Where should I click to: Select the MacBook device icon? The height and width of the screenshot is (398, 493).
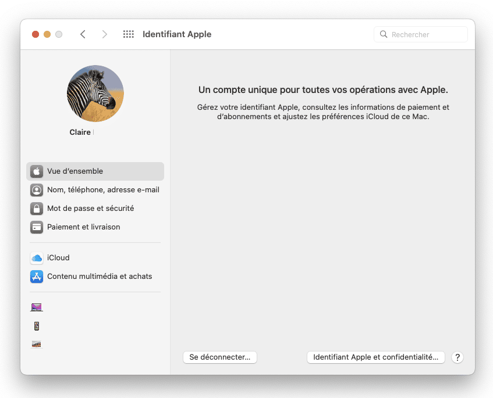pos(37,307)
